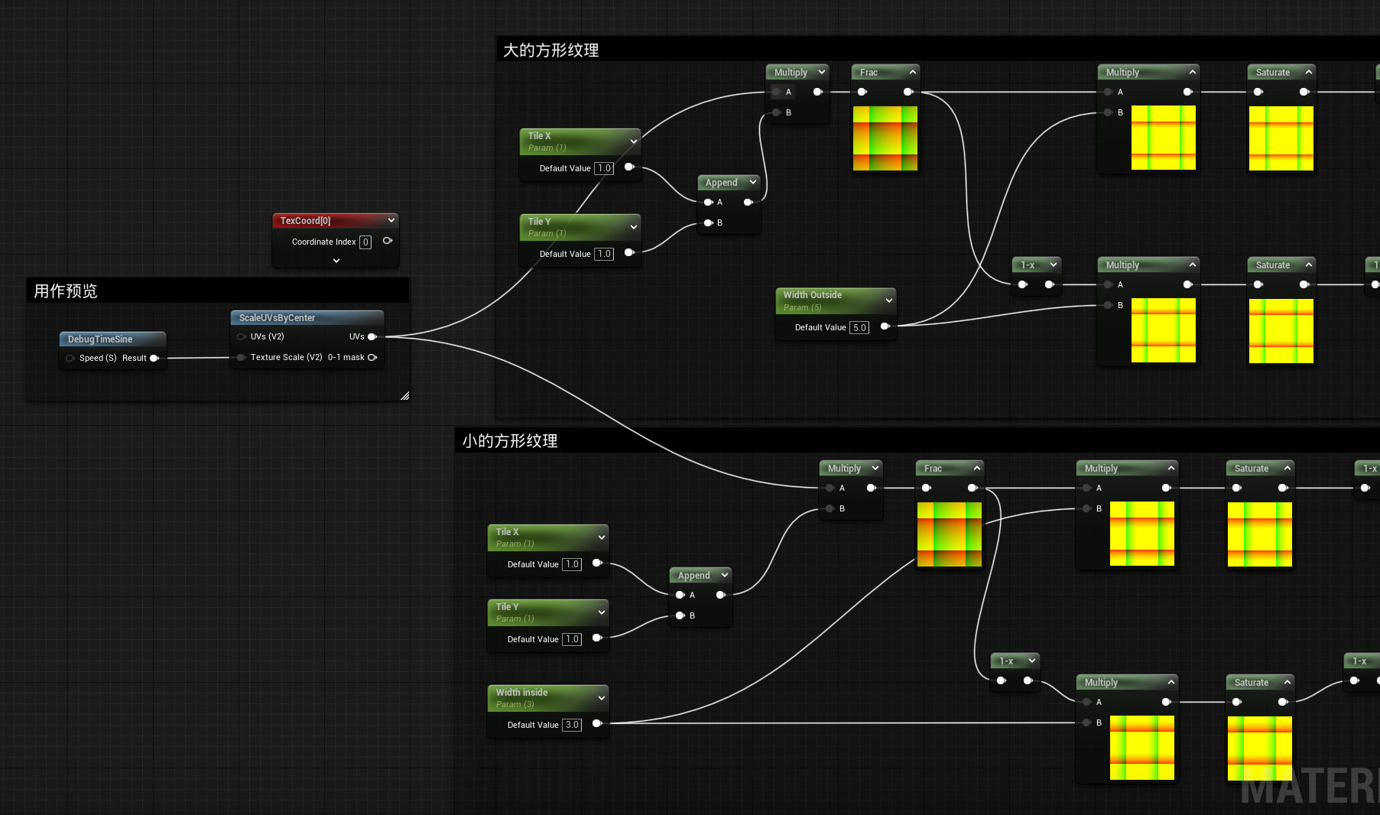The image size is (1380, 815).
Task: Click Frac input pin in 小的方形纹理
Action: 927,488
